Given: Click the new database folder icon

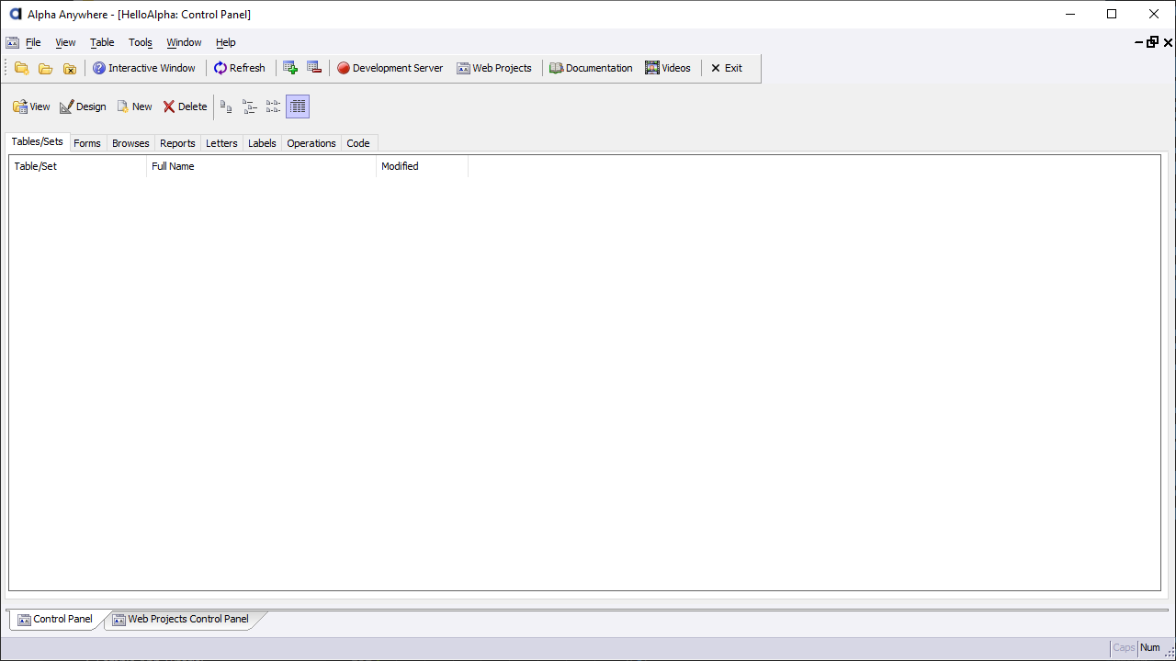Looking at the screenshot, I should [x=21, y=68].
